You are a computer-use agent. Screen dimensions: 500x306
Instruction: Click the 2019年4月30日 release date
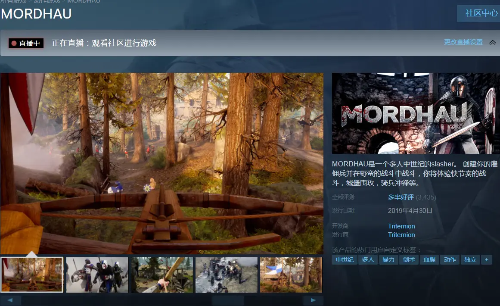click(410, 211)
